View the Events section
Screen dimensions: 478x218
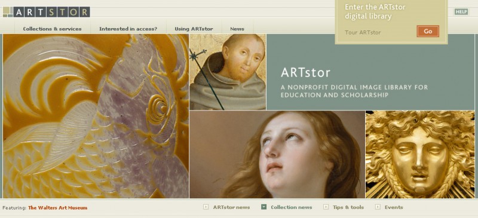[x=394, y=207]
